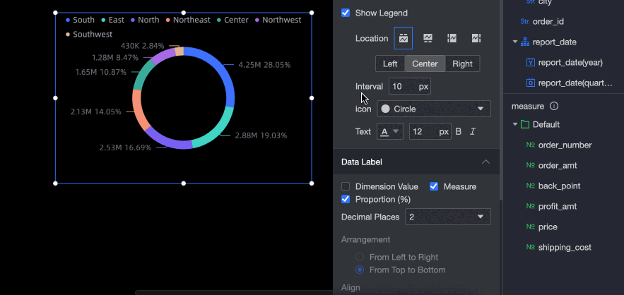Screen dimensions: 624x295
Task: Click the 4.25M 28.05% data label
Action: coord(264,65)
